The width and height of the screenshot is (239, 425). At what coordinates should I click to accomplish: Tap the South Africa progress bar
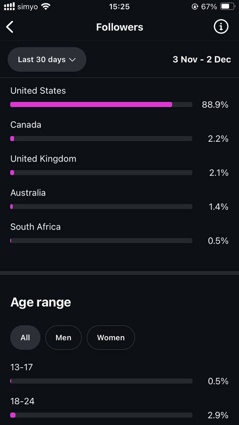pos(101,241)
